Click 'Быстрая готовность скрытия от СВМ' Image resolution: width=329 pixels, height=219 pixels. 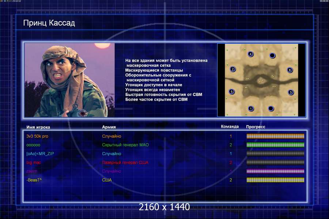click(x=164, y=95)
